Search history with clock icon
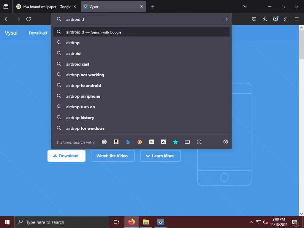Image resolution: width=304 pixels, height=228 pixels. 199,142
